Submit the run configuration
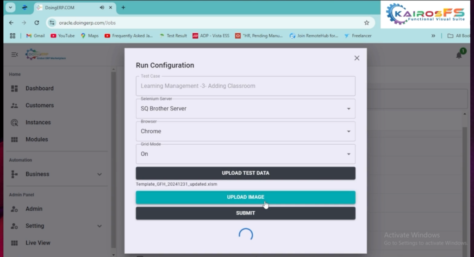Viewport: 474px width, 257px height. 245,213
